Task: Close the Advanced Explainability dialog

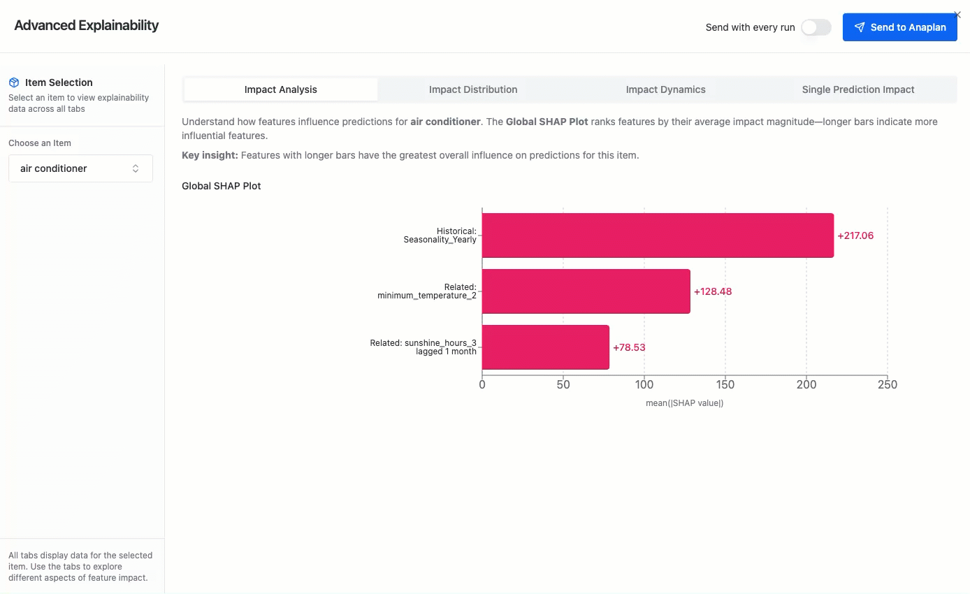Action: click(x=957, y=15)
